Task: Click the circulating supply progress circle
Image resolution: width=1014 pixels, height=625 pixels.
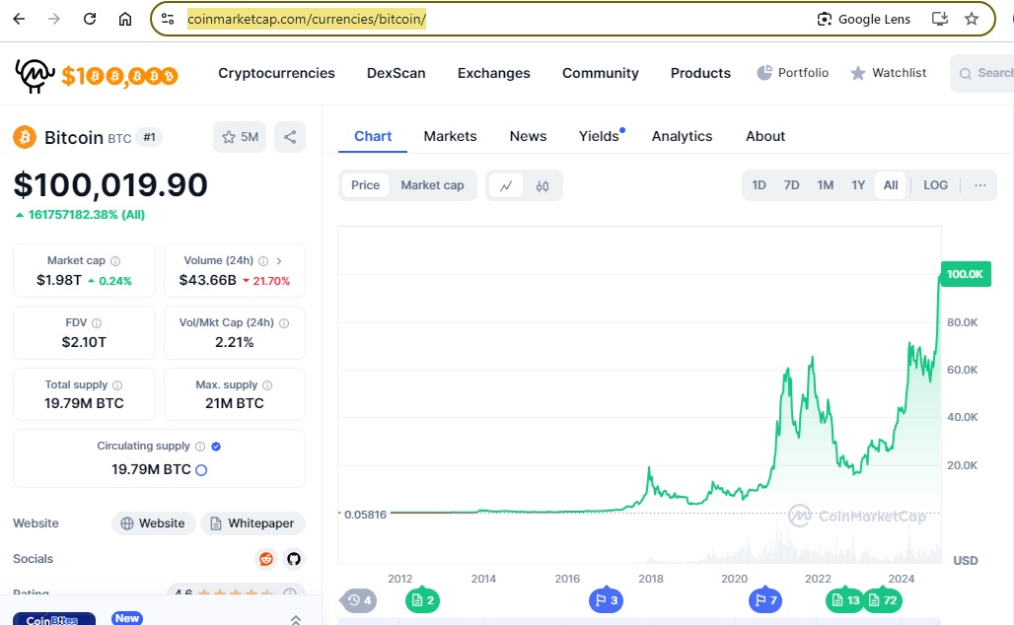Action: click(x=201, y=470)
